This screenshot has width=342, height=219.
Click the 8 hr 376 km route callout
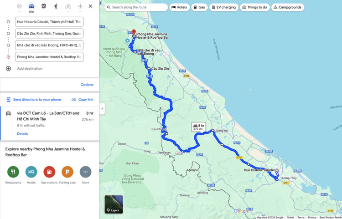(198, 127)
